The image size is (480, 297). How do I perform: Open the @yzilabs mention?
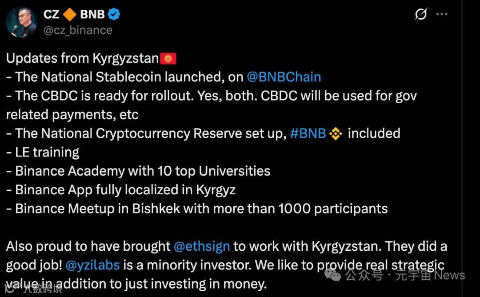pos(92,265)
